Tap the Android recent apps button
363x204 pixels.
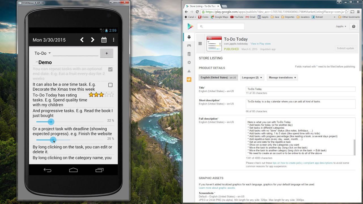click(x=100, y=170)
